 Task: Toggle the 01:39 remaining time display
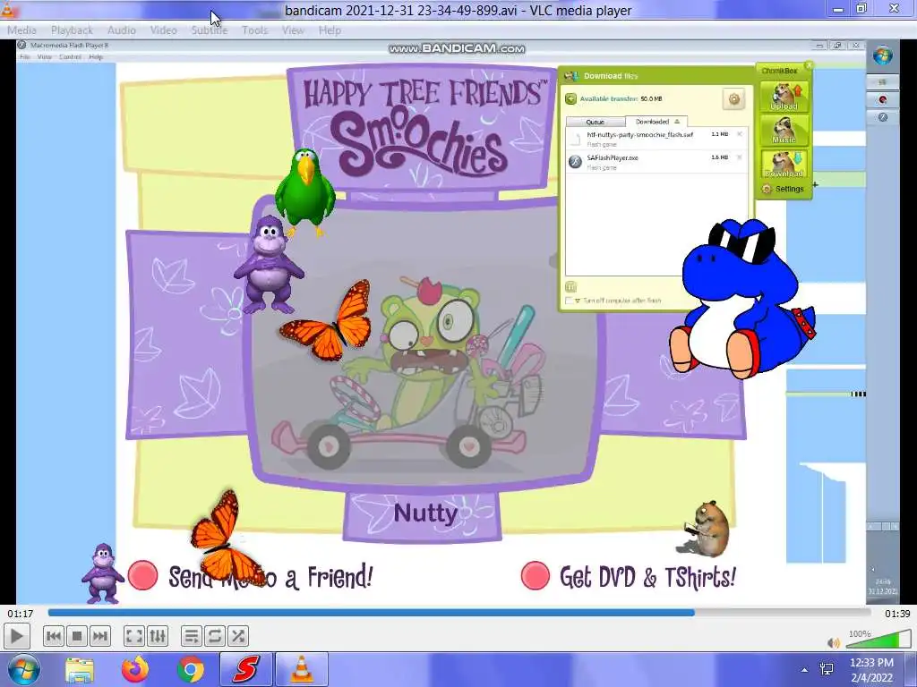click(897, 614)
